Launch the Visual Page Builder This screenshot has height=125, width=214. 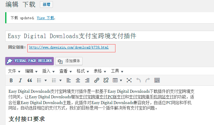[29, 61]
